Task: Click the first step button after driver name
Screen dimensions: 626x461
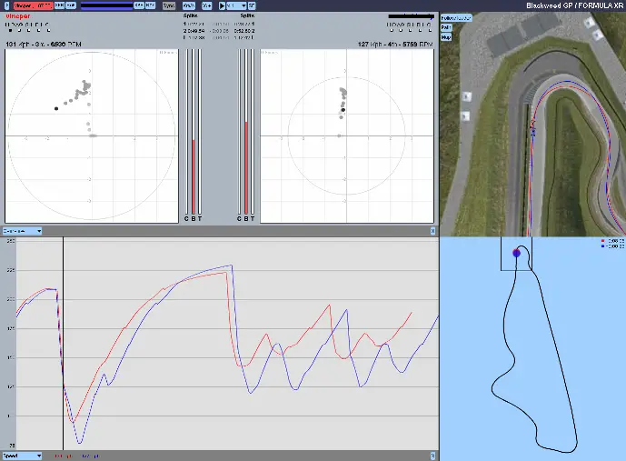Action: coord(58,5)
